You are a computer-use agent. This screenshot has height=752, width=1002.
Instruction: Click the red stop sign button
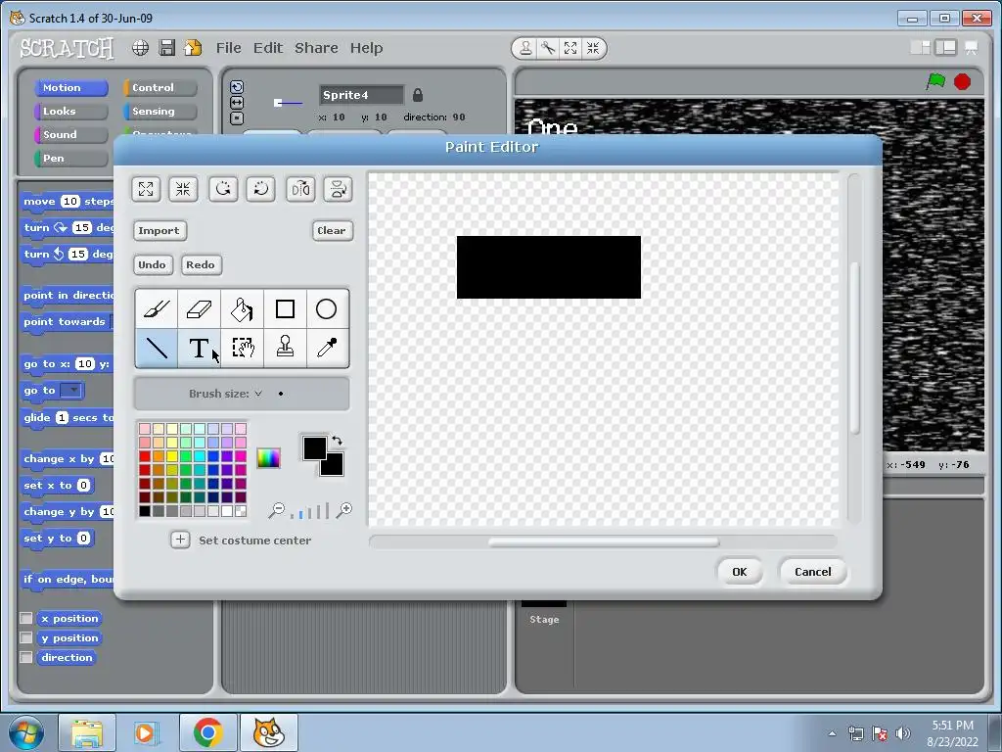click(x=963, y=82)
